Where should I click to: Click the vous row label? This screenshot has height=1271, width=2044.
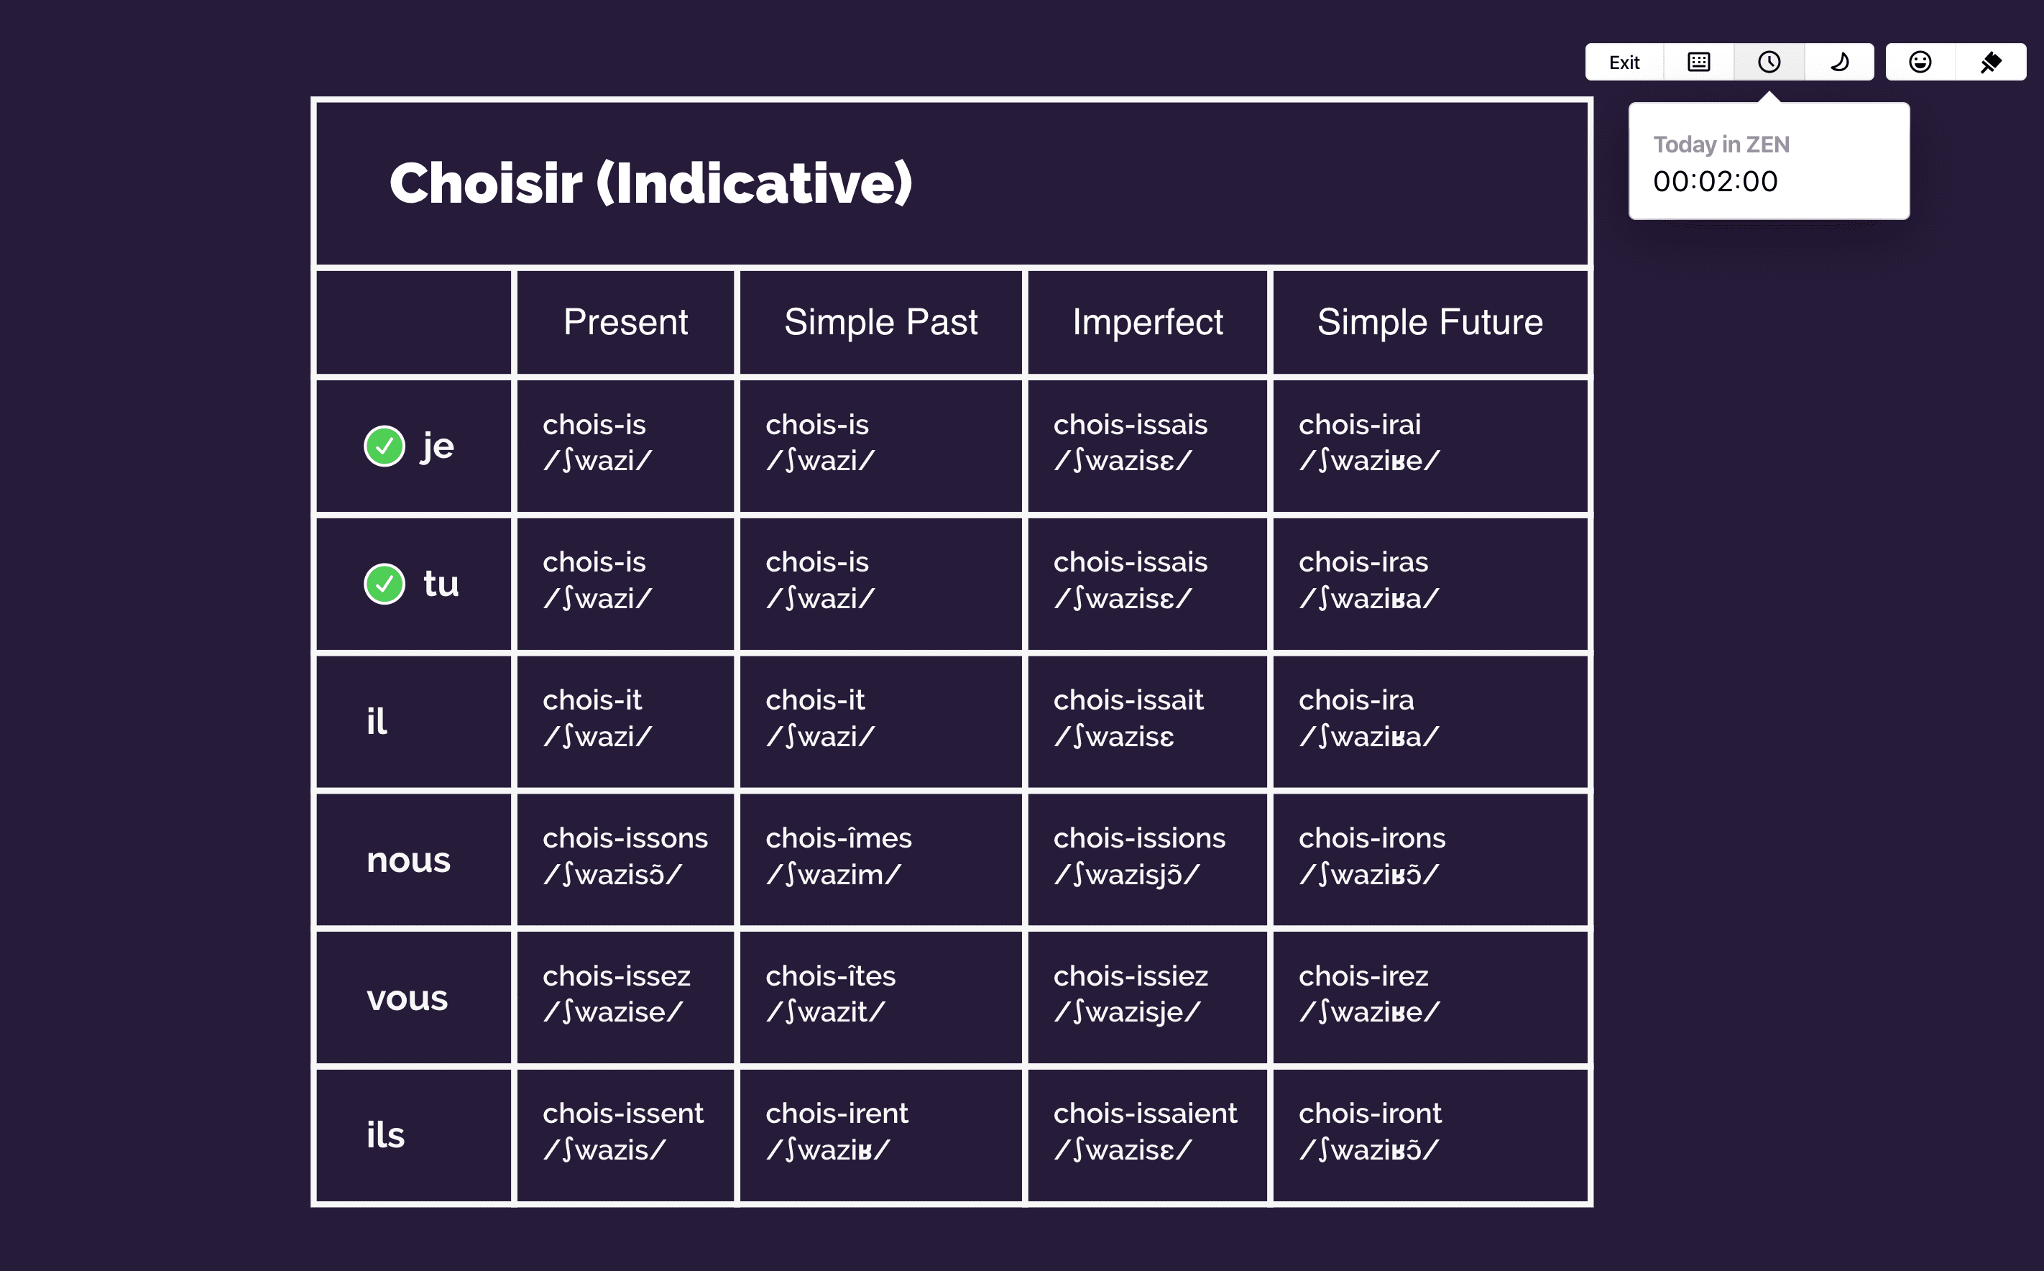408,998
